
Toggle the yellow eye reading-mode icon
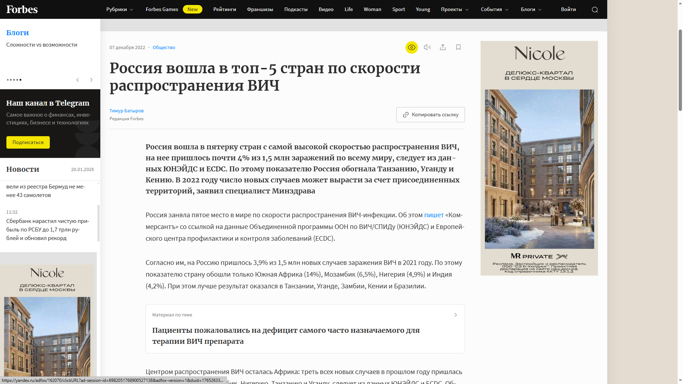pyautogui.click(x=412, y=47)
